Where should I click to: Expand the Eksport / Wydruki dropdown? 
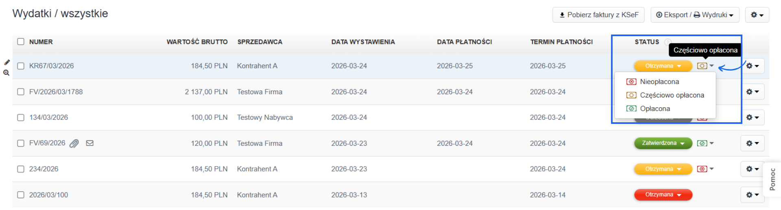pos(694,15)
